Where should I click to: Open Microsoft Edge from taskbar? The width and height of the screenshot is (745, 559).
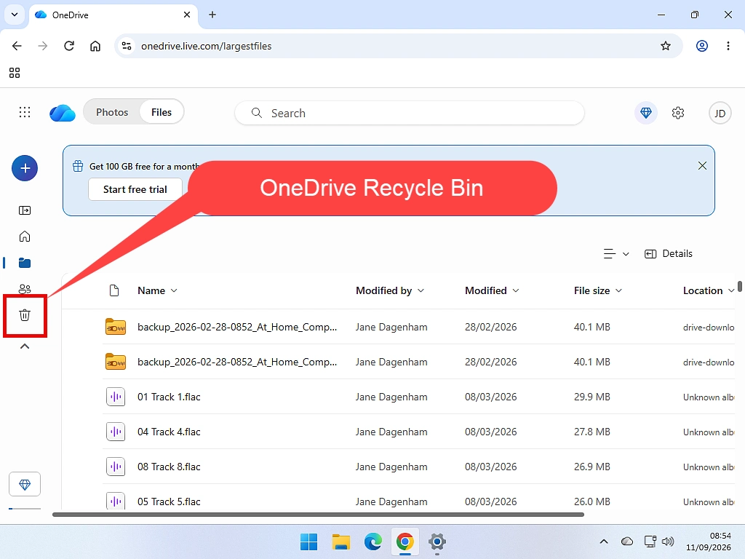click(373, 542)
